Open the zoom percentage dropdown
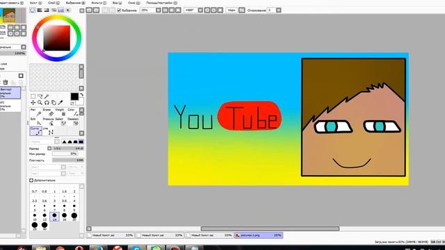The width and height of the screenshot is (445, 250). (158, 10)
